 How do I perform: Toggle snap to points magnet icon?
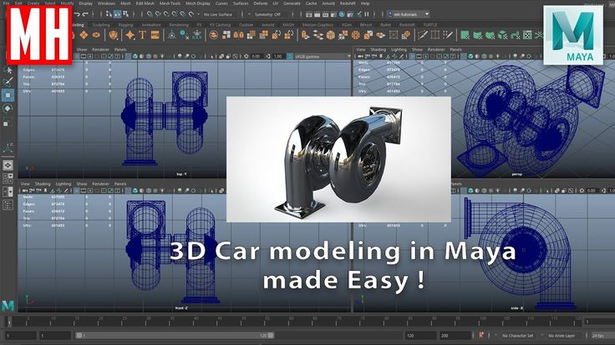[166, 14]
